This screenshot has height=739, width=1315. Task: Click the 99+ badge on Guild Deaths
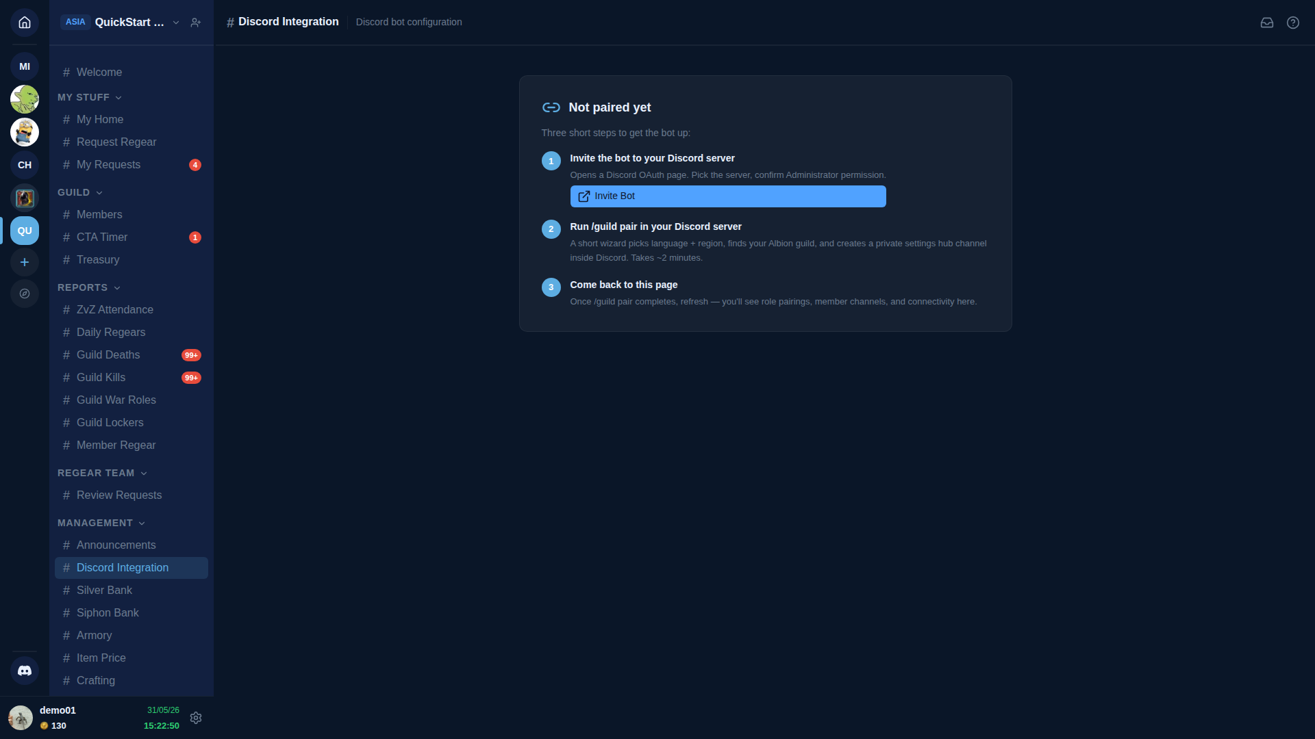click(191, 355)
